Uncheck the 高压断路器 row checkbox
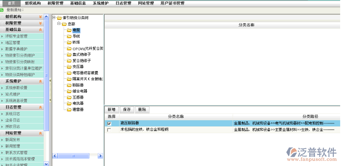341x166 pixels. [x=109, y=123]
